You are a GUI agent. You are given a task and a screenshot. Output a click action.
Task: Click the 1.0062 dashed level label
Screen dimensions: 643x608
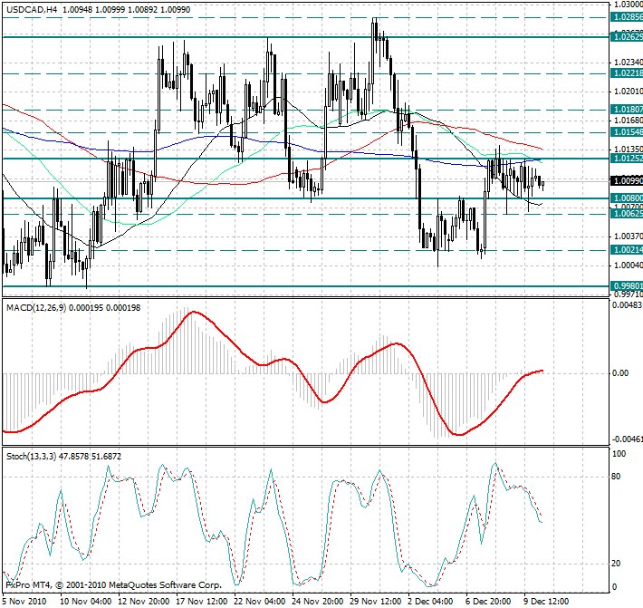click(627, 214)
